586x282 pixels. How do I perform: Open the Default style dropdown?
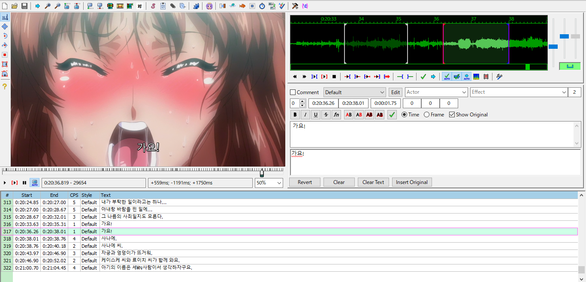click(x=355, y=92)
